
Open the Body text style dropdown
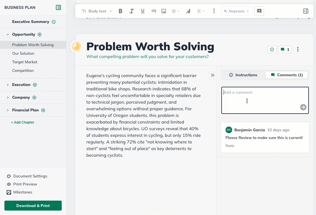(x=97, y=11)
